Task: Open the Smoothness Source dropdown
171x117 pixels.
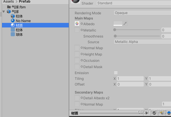Action: [143, 42]
